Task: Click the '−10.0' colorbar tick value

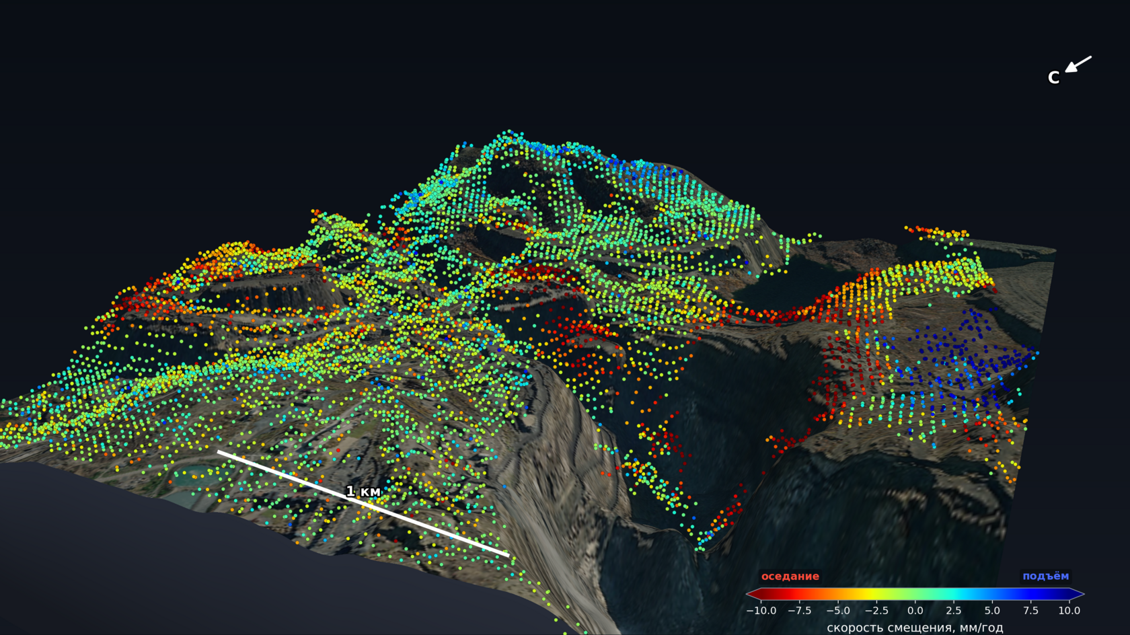Action: 761,611
